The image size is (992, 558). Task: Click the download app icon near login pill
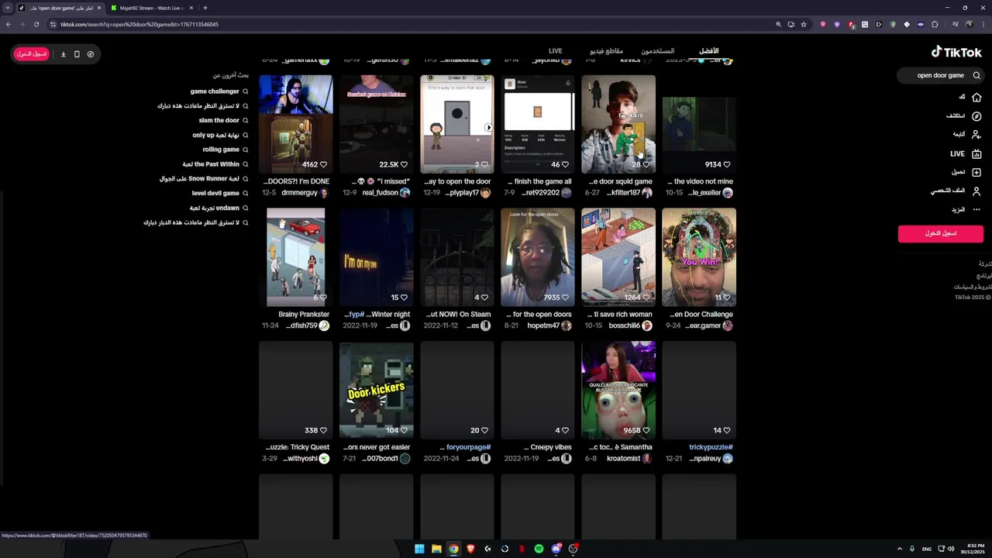coord(64,54)
